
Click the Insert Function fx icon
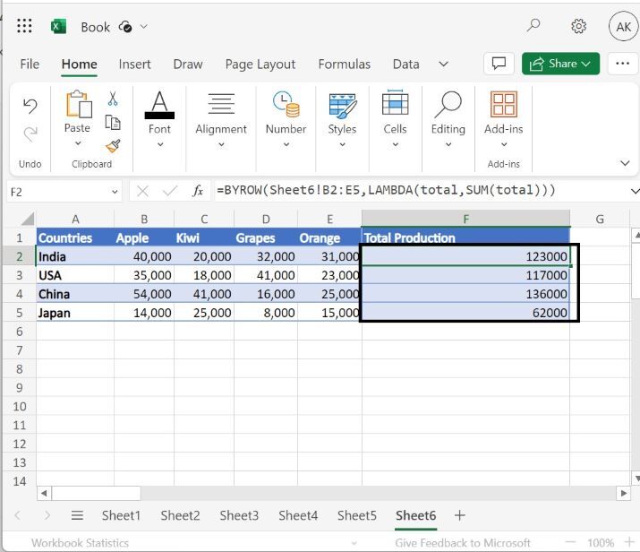coord(198,191)
